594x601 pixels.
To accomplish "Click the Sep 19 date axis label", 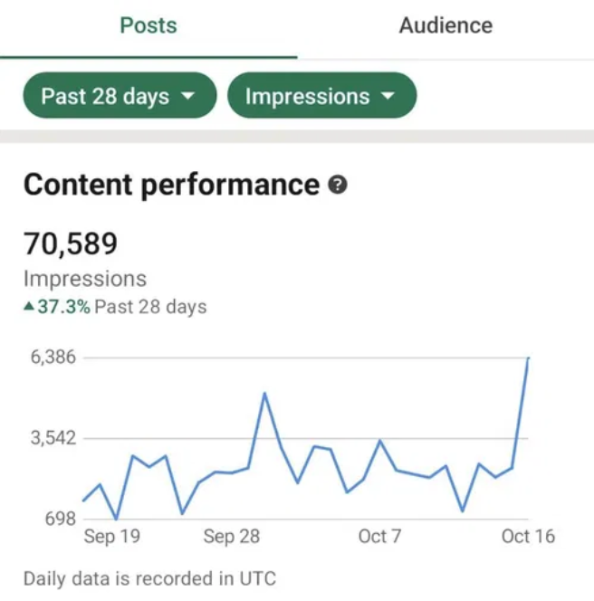I will coord(111,537).
